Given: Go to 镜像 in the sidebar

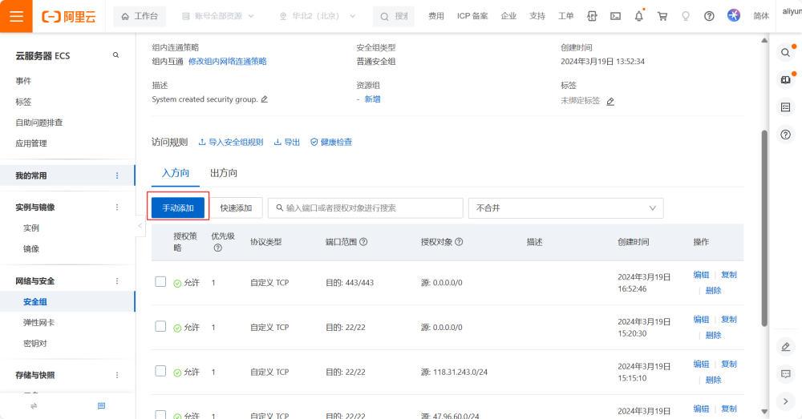Looking at the screenshot, I should tap(30, 249).
